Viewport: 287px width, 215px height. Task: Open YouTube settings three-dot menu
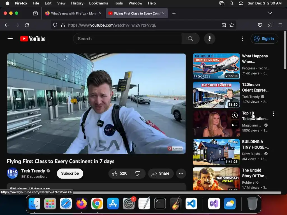click(243, 39)
